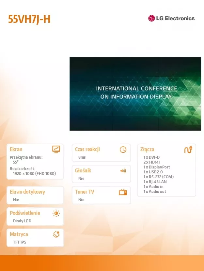
Task: Select 'Nie' under Głośnik
Action: coord(81,179)
